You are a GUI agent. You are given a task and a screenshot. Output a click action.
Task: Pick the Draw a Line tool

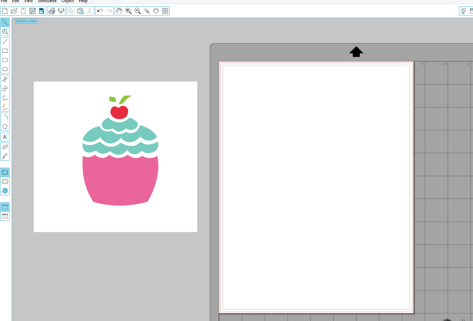(5, 42)
